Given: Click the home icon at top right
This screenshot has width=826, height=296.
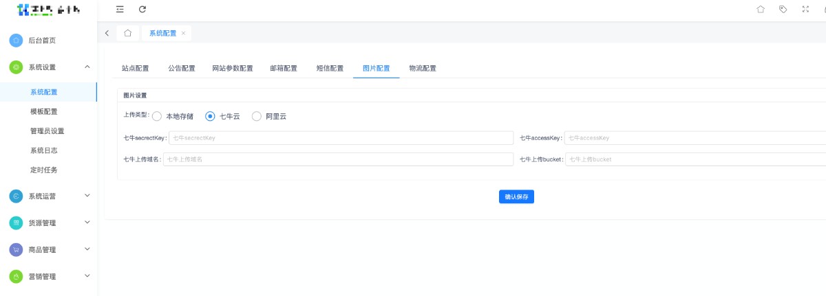Looking at the screenshot, I should 761,10.
